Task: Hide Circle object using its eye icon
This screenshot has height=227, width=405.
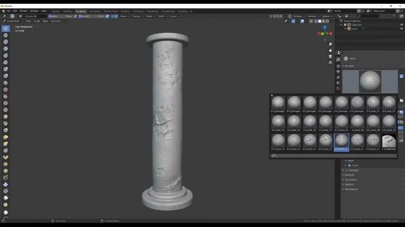Action: [x=402, y=29]
